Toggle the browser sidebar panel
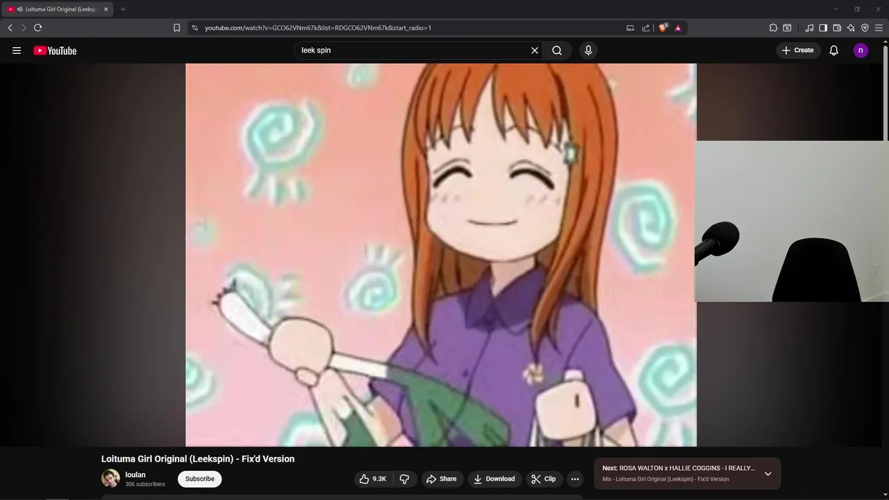 823,28
